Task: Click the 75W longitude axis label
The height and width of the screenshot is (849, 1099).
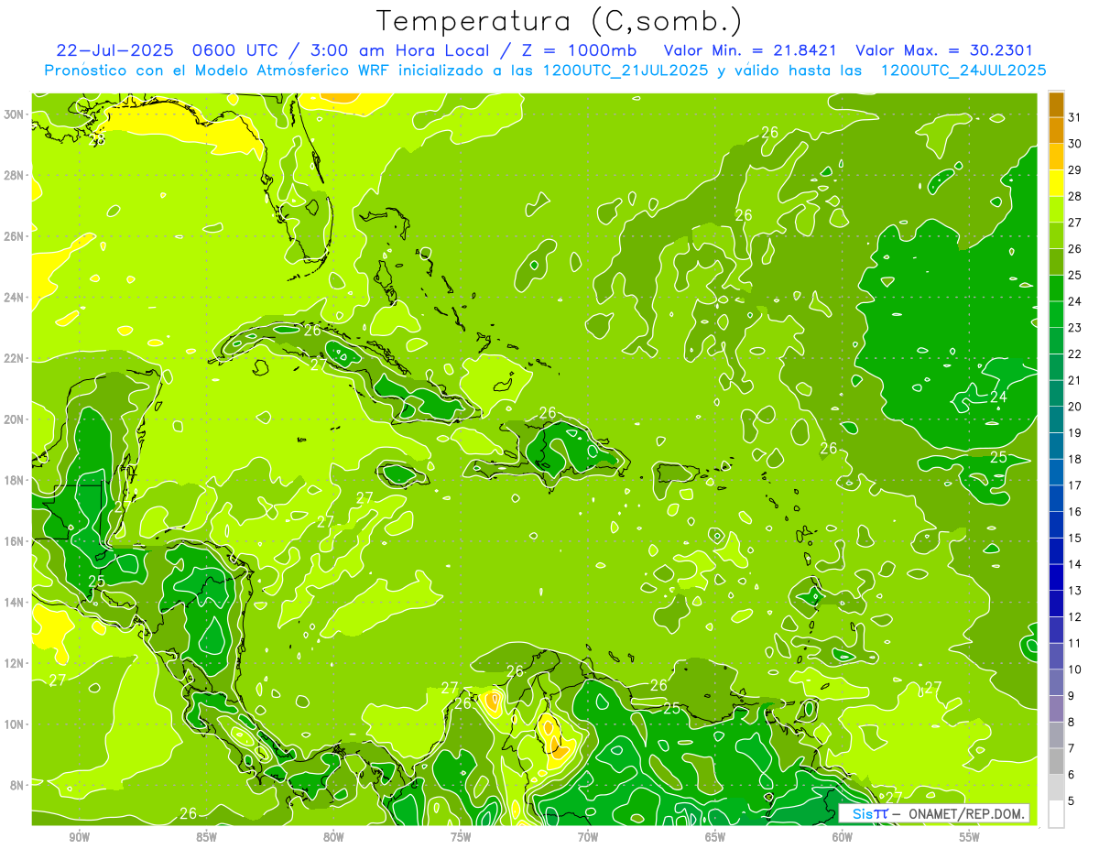Action: tap(461, 836)
